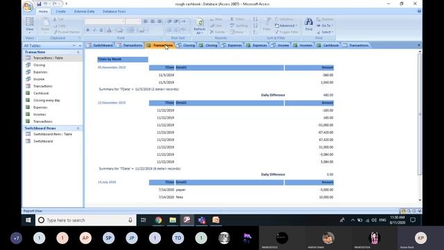Collapse the Switchboard Items group
Viewport: 444px width, 250px height.
[78, 128]
